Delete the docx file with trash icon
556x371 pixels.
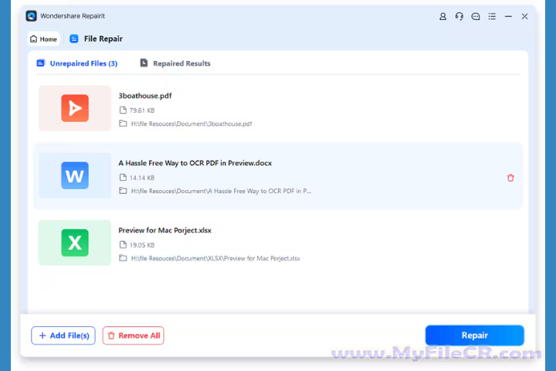(x=510, y=178)
